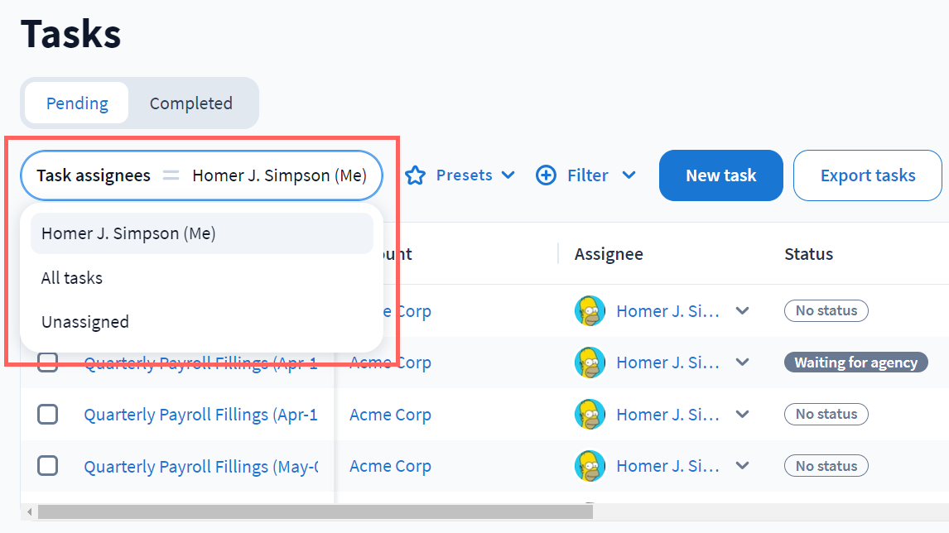Click the Filter plus-circle icon
The height and width of the screenshot is (533, 949).
click(x=546, y=175)
